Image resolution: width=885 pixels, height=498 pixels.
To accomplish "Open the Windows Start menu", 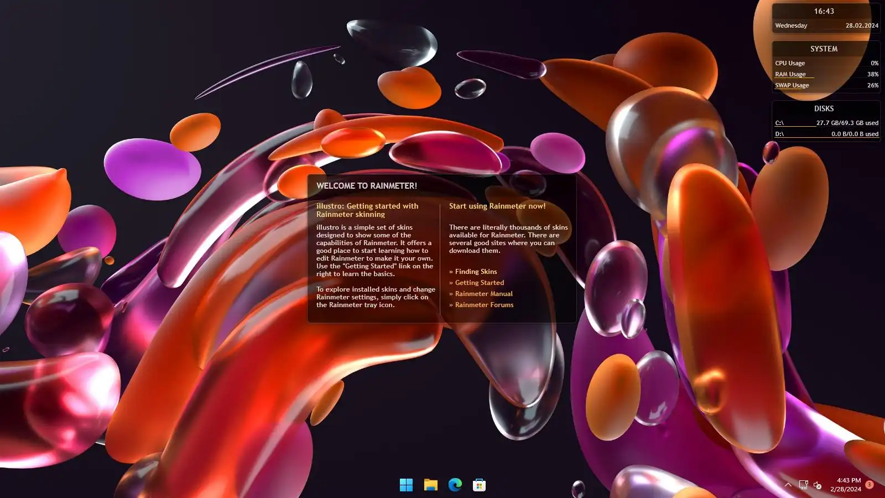I will point(406,485).
